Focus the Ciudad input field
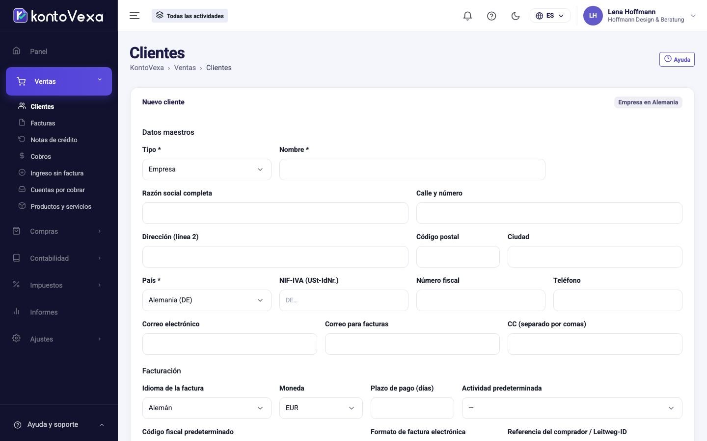Image resolution: width=707 pixels, height=441 pixels. pos(595,257)
